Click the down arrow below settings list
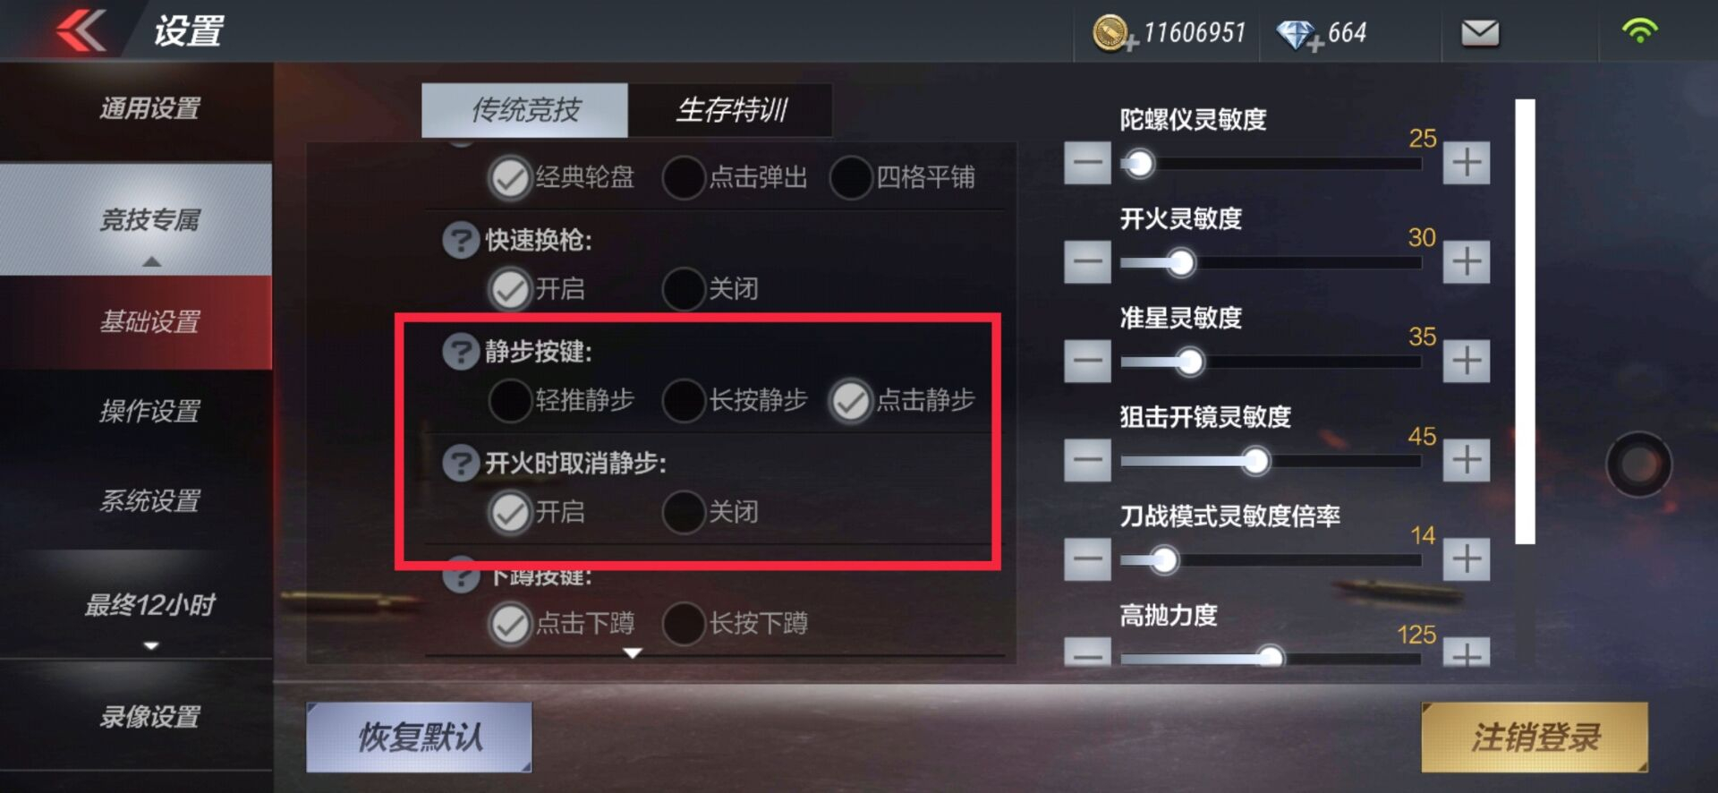The image size is (1718, 793). pyautogui.click(x=633, y=653)
